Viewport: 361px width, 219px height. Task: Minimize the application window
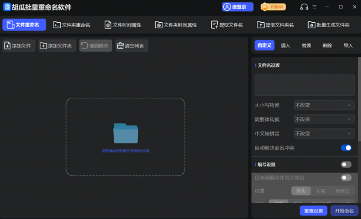coord(327,7)
